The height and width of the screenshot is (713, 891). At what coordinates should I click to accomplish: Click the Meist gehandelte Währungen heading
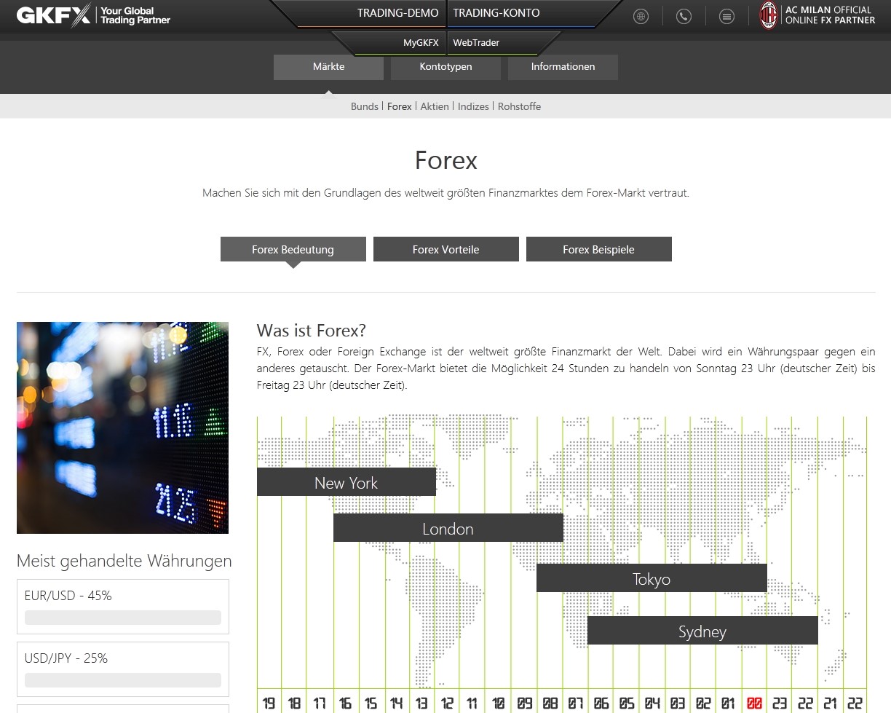coord(124,561)
